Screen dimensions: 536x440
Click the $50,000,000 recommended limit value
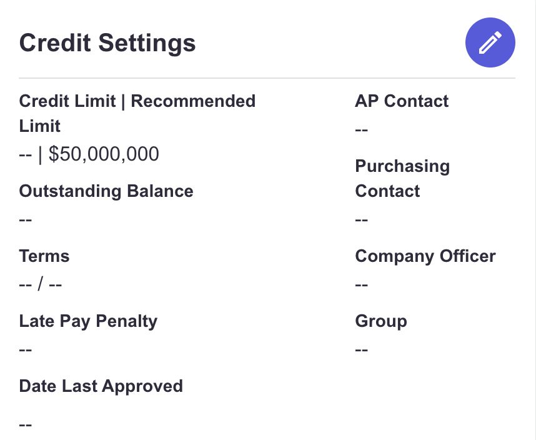(x=104, y=154)
